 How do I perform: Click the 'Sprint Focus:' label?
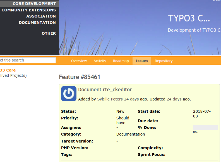[x=152, y=154]
